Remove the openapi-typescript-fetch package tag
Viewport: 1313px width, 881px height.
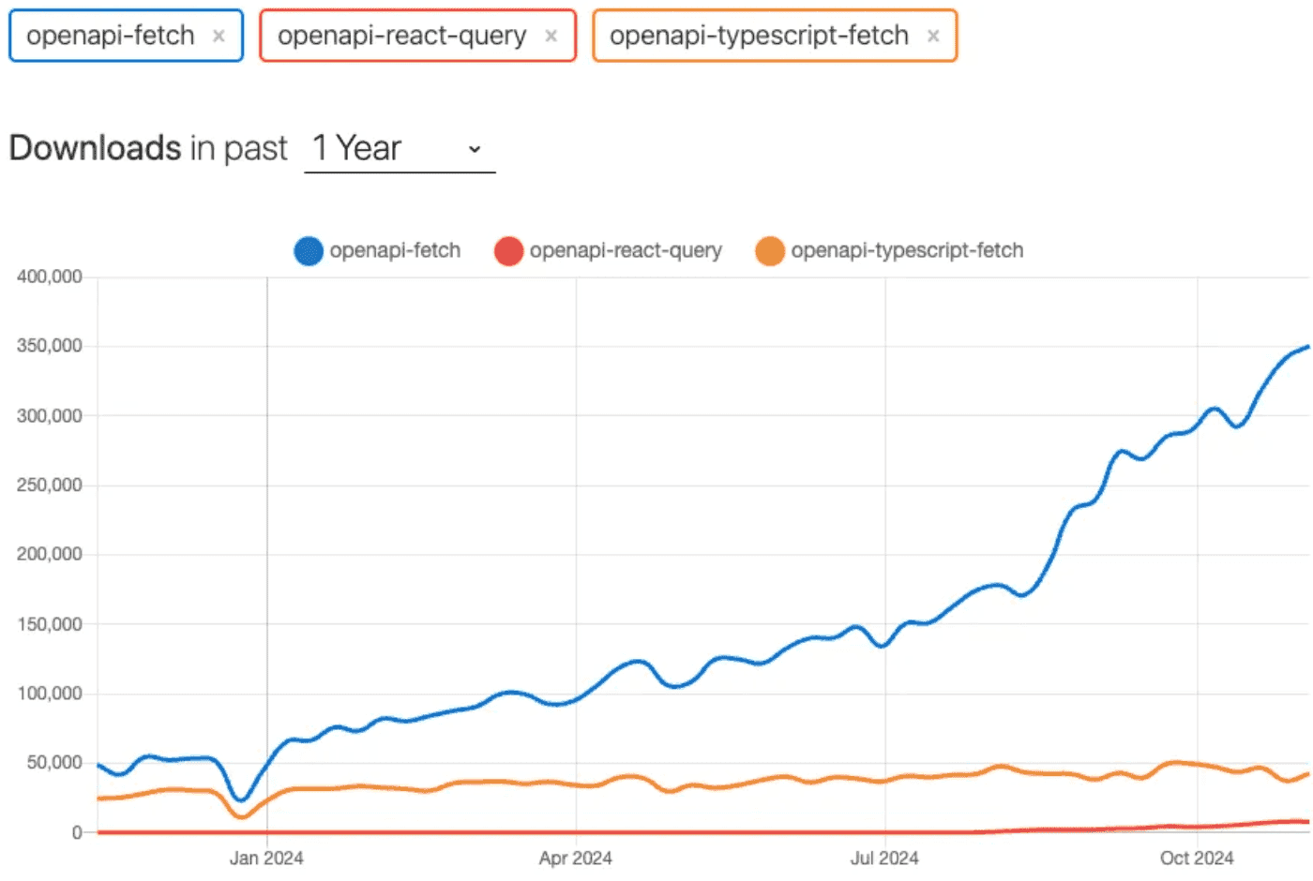[x=933, y=37]
